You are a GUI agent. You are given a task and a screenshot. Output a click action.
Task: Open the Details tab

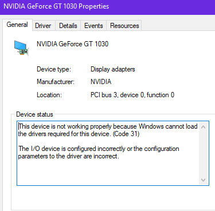68,26
